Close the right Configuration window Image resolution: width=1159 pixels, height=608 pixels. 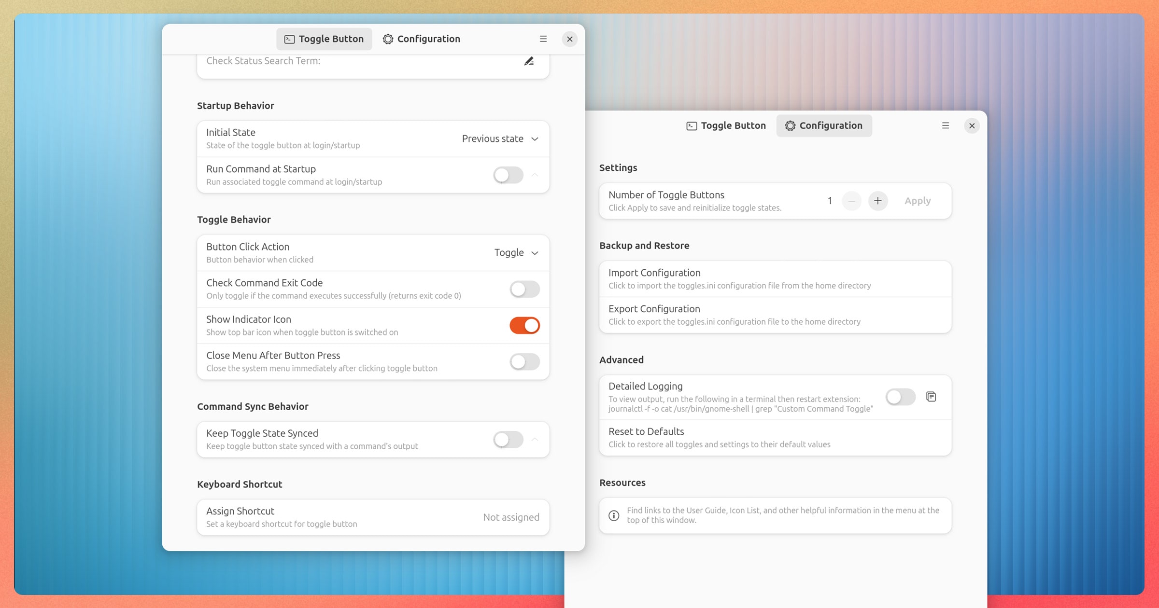coord(972,126)
